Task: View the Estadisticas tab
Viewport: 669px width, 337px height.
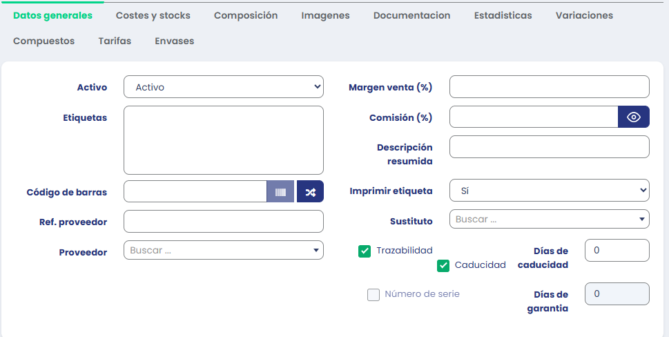Action: [503, 15]
